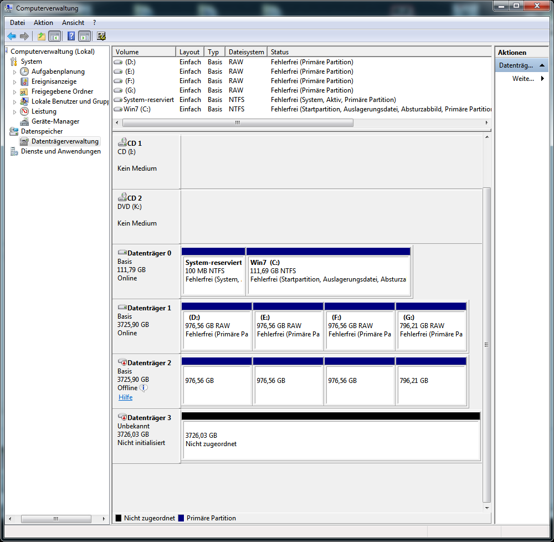
Task: Select Computerverwaltung (Lokal) root node
Action: coord(52,51)
